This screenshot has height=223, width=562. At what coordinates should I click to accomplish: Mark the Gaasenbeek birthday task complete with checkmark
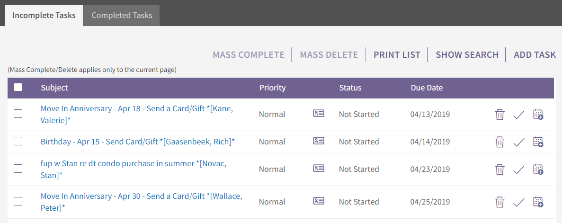pyautogui.click(x=518, y=143)
